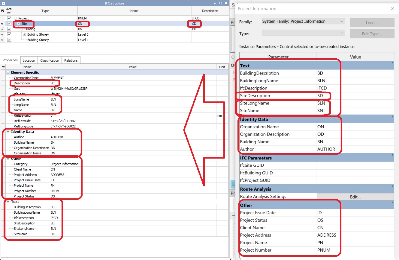Viewport: 399px width, 260px height.
Task: Disable the Active checkbox for the Site row
Action: tap(9, 24)
